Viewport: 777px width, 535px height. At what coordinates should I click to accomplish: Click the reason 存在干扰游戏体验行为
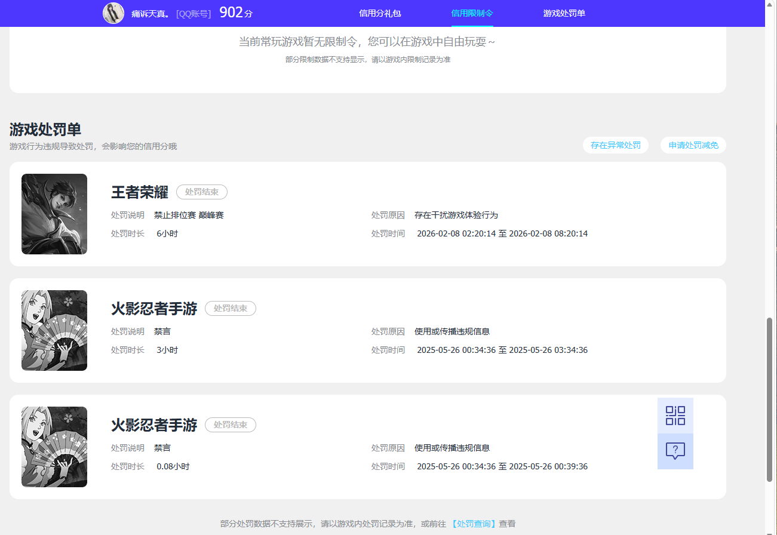(456, 215)
